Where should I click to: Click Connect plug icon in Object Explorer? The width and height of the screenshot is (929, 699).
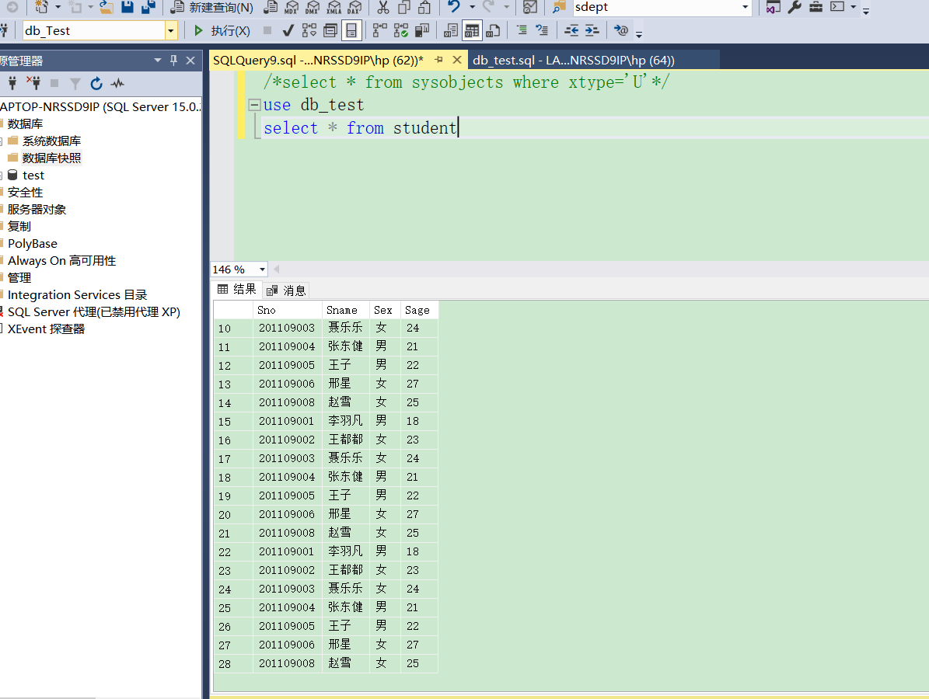[x=12, y=83]
